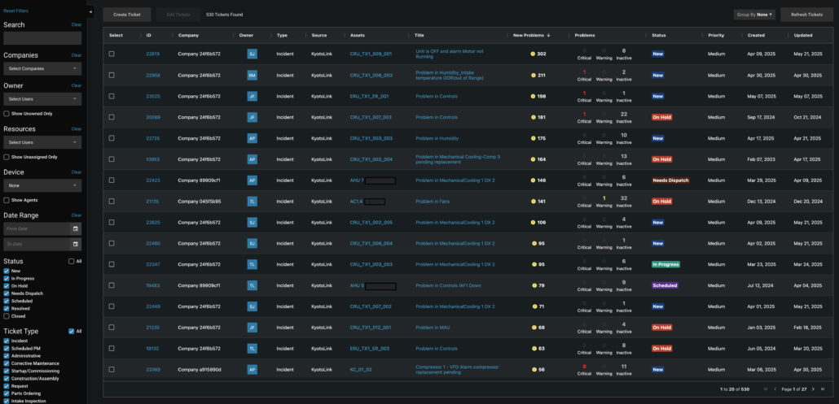Viewport: 839px width, 404px height.
Task: Uncheck the On Hold status filter
Action: click(x=7, y=286)
